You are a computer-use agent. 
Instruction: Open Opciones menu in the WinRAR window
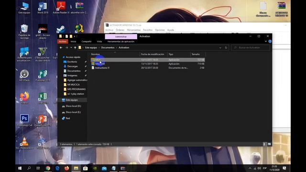160,30
